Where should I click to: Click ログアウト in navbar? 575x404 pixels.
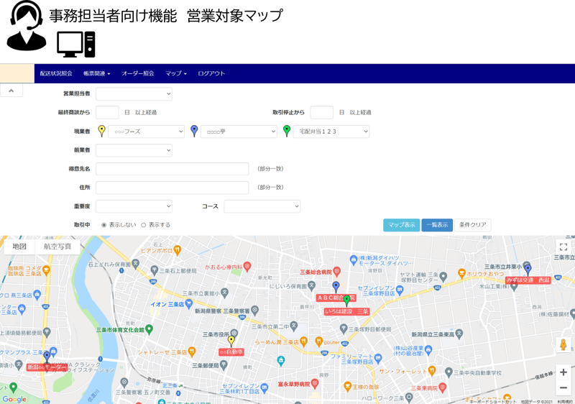[x=211, y=73]
